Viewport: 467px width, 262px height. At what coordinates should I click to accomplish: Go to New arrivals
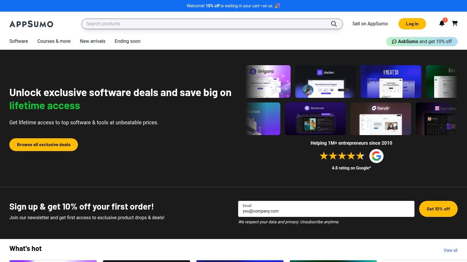point(93,41)
